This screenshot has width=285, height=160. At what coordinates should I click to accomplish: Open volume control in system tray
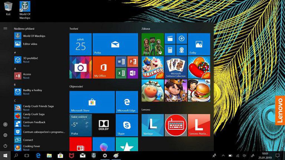[x=245, y=156]
